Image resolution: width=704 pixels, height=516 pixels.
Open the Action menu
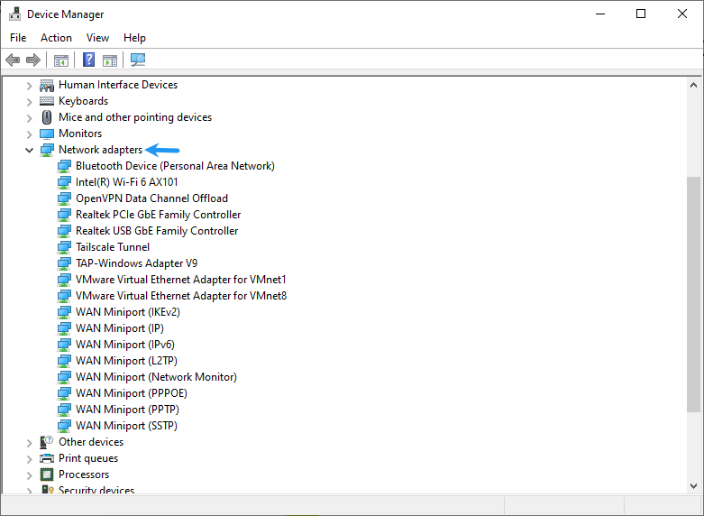[56, 38]
